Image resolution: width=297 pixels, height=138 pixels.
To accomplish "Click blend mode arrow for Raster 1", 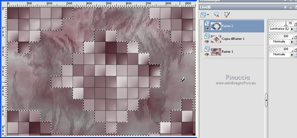I will click(292, 55).
